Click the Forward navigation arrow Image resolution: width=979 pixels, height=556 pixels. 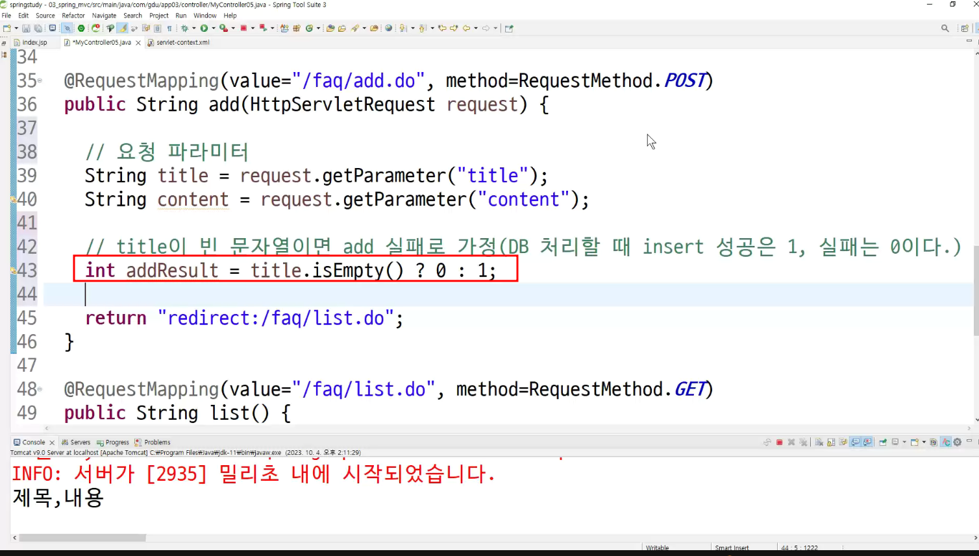coord(486,28)
